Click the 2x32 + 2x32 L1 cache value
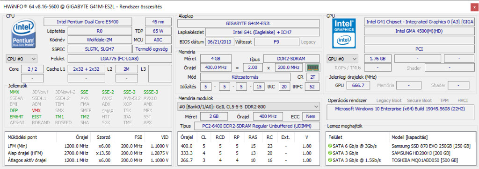The height and width of the screenshot is (169, 479). click(x=86, y=69)
